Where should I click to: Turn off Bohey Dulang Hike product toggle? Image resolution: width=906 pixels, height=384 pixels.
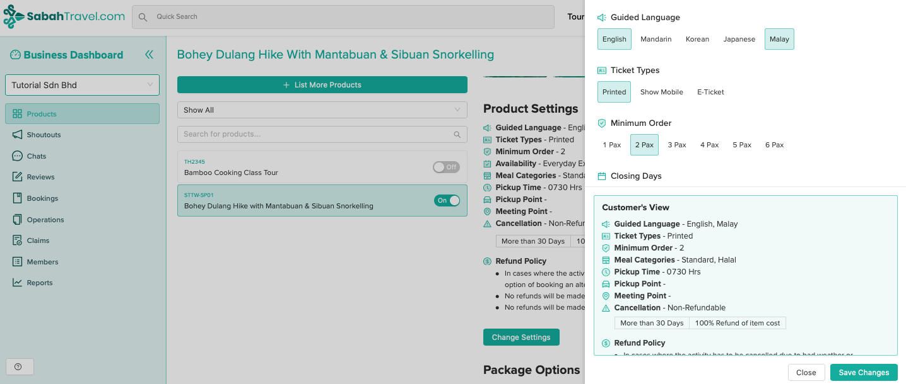pos(447,200)
